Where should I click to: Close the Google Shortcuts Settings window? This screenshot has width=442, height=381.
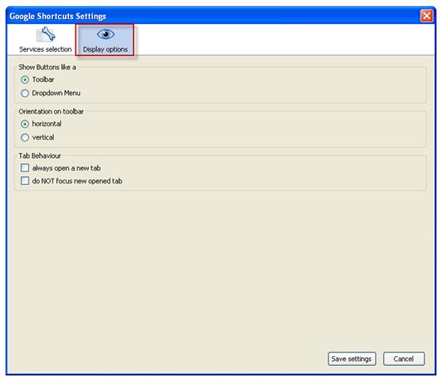[x=426, y=16]
